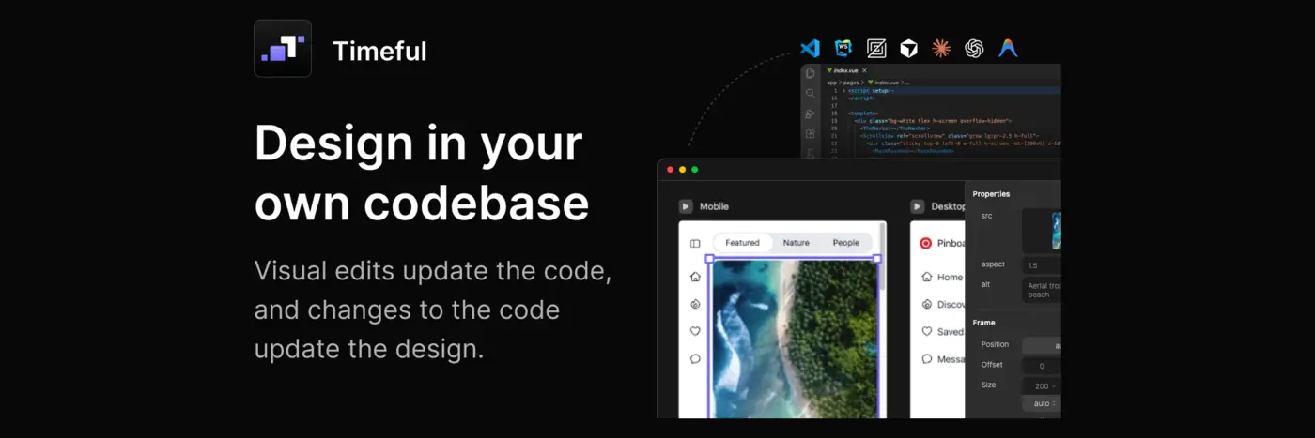Viewport: 1315px width, 438px height.
Task: Click the aspect value field 1.5
Action: (x=1042, y=265)
